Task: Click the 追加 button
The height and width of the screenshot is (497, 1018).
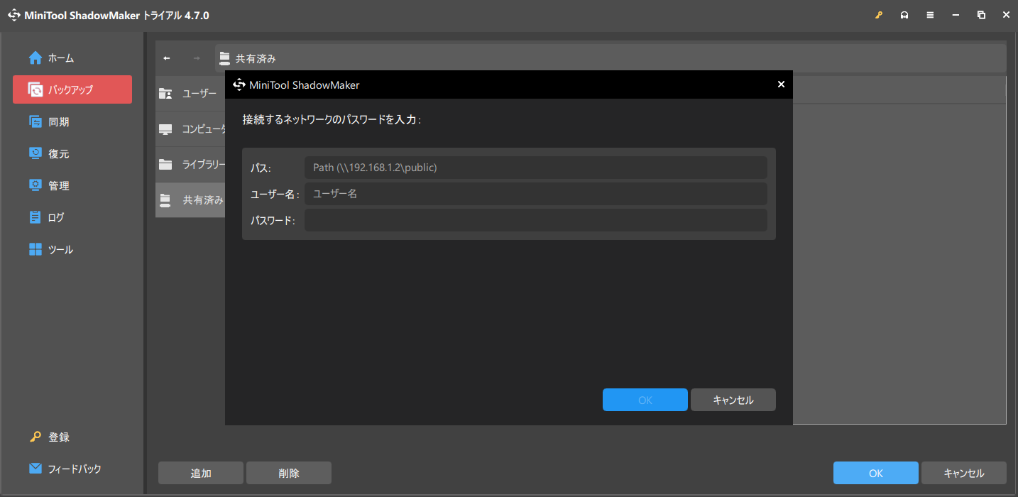Action: (201, 473)
